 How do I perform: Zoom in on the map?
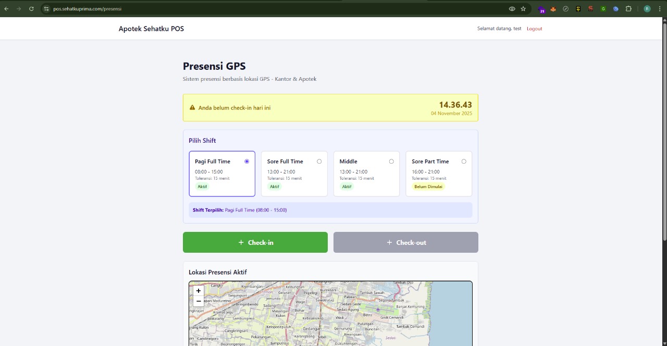199,291
